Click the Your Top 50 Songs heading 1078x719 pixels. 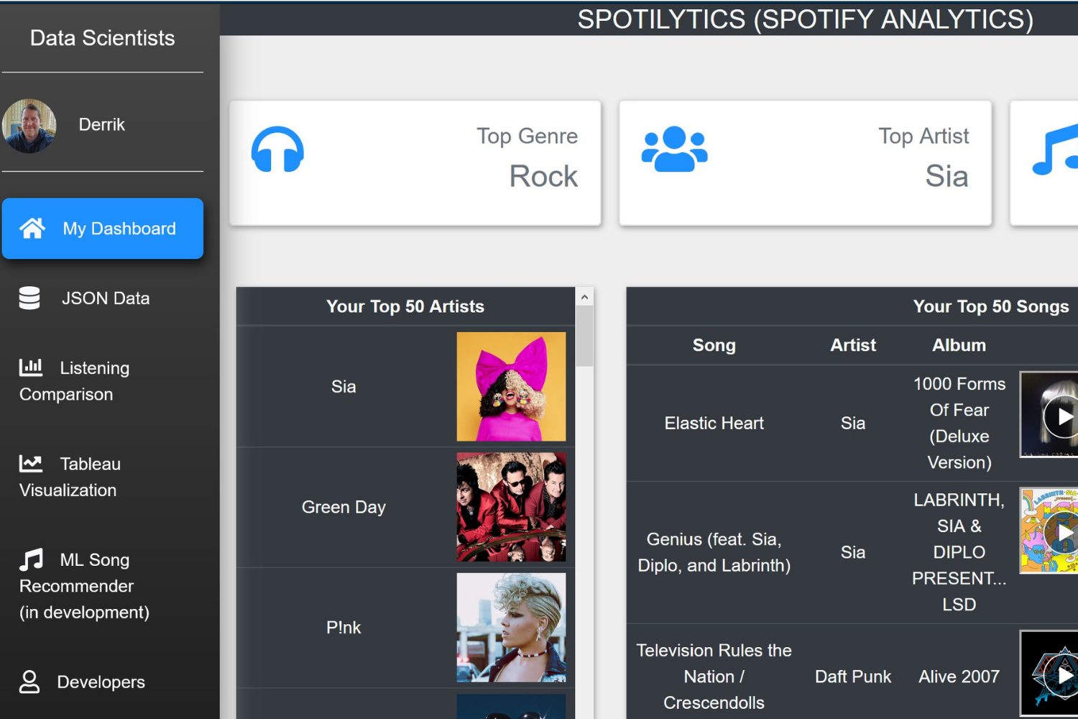point(991,306)
